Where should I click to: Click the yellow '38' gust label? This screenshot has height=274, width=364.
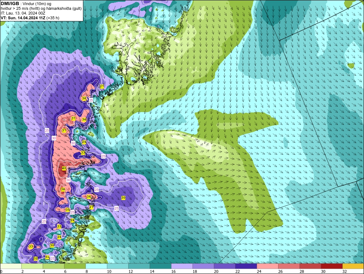[63, 189]
